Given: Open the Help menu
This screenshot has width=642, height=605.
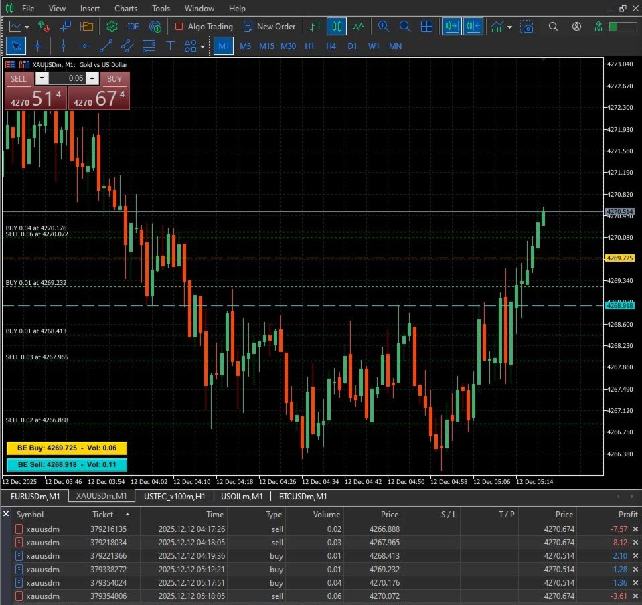Looking at the screenshot, I should tap(237, 8).
